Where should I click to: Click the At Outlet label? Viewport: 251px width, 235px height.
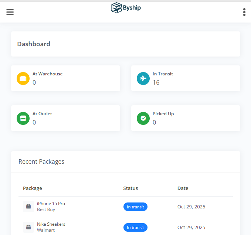point(42,113)
